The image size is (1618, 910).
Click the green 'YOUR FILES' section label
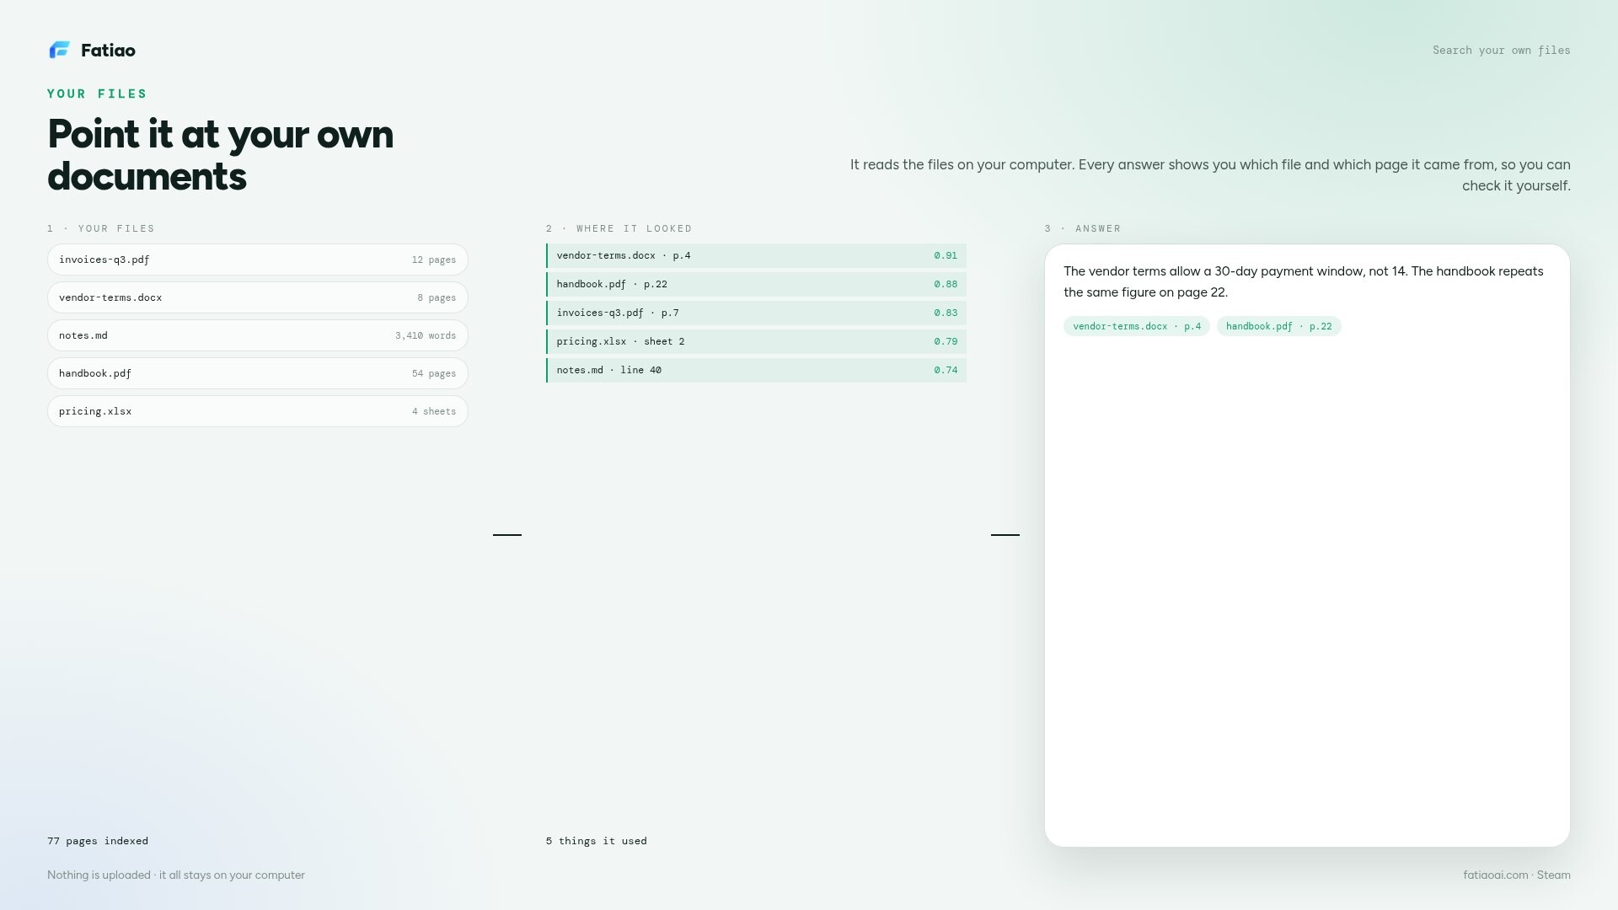click(97, 94)
